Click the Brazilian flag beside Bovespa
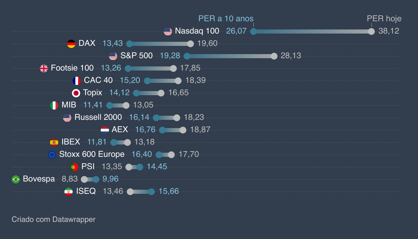The height and width of the screenshot is (239, 418). click(x=16, y=179)
